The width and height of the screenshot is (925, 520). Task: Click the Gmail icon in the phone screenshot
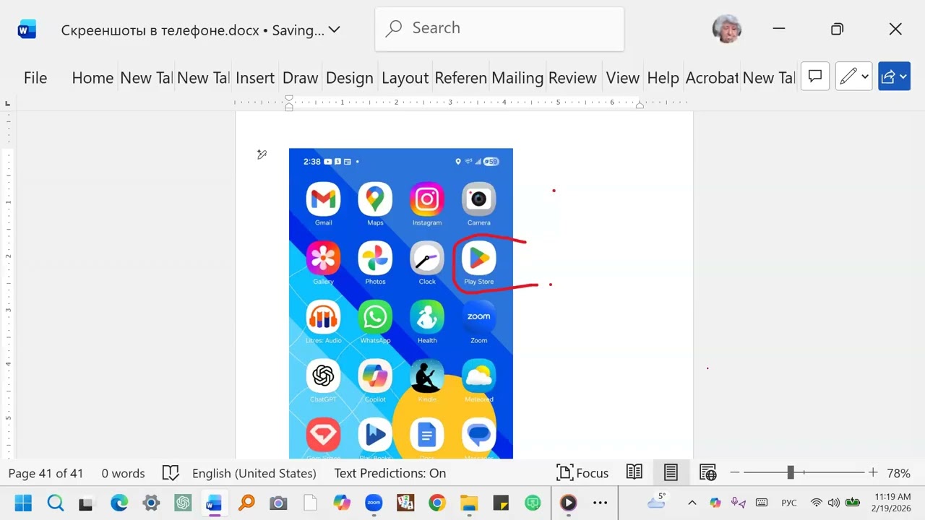[x=323, y=199]
